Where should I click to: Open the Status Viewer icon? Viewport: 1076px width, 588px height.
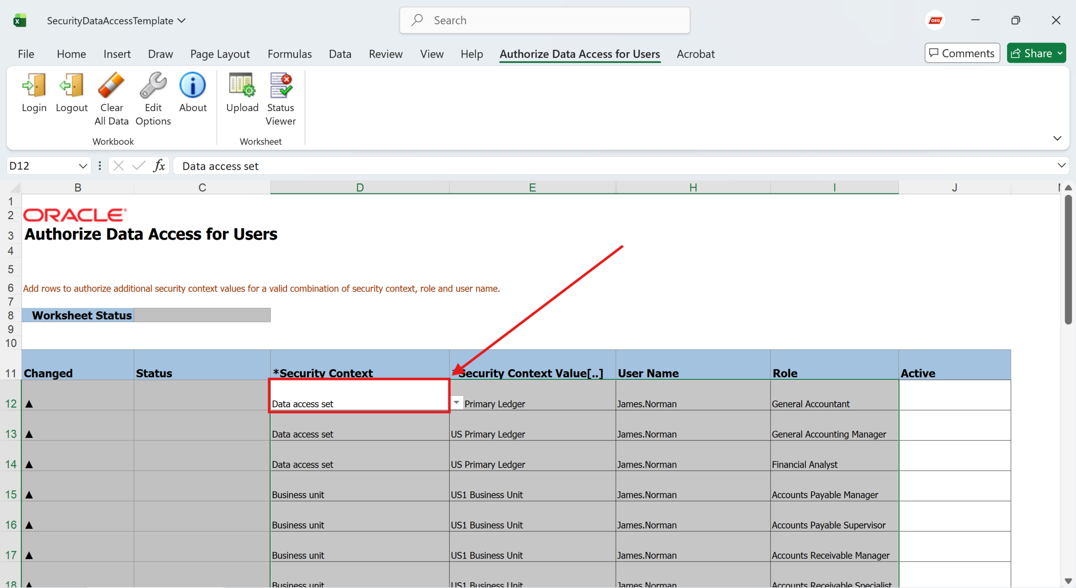coord(281,85)
